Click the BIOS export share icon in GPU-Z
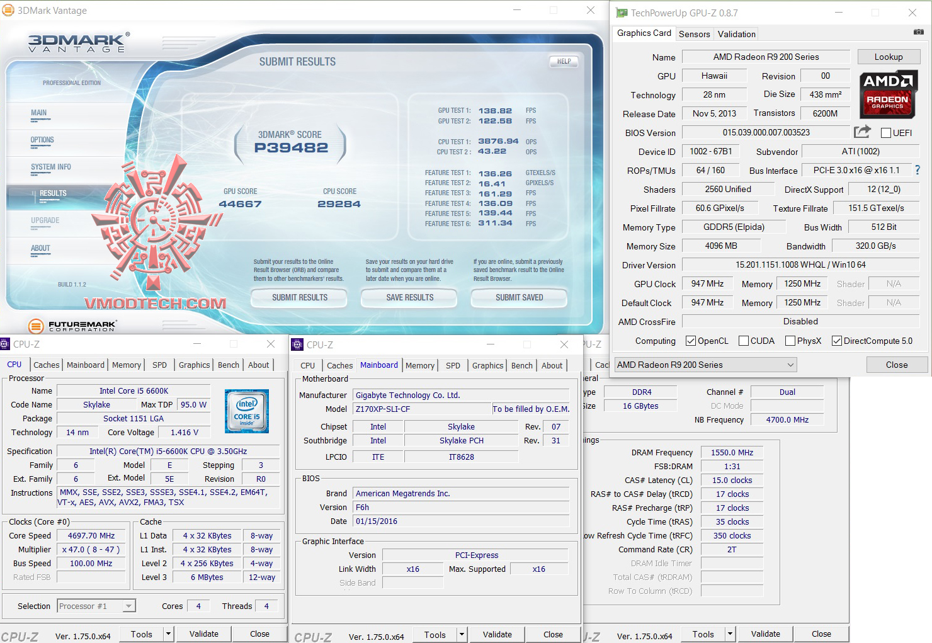Viewport: 932px width, 643px height. (862, 132)
